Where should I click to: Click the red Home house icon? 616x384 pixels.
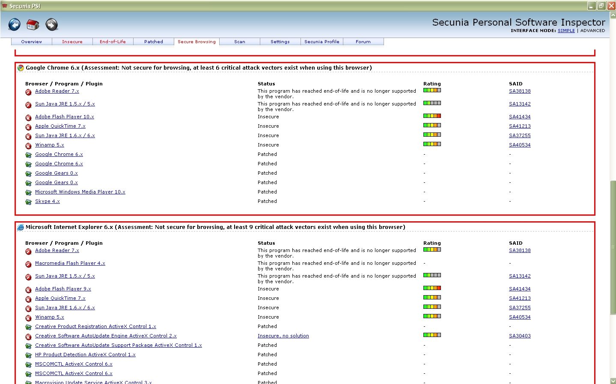[x=33, y=25]
